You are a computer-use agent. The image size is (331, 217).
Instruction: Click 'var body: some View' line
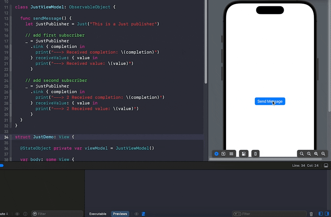(47, 159)
